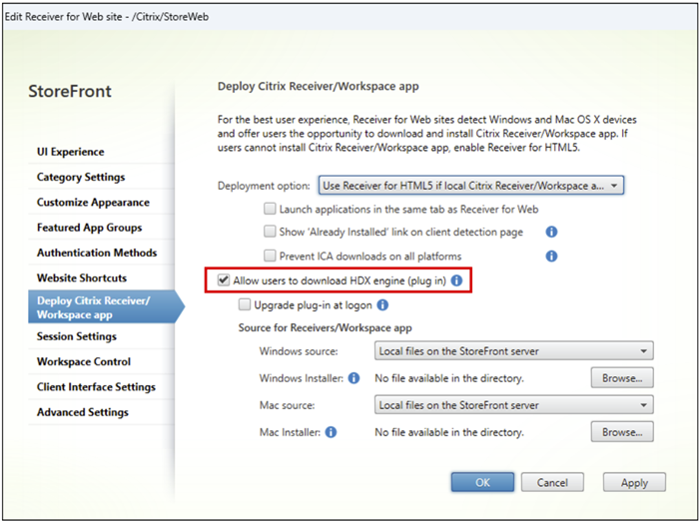The width and height of the screenshot is (699, 522).
Task: Open the Deployment option dropdown
Action: (470, 186)
